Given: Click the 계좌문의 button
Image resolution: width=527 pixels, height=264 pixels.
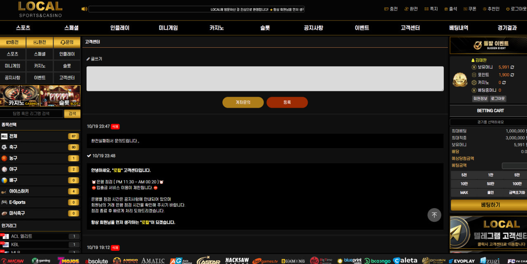Looking at the screenshot, I should pos(243,102).
